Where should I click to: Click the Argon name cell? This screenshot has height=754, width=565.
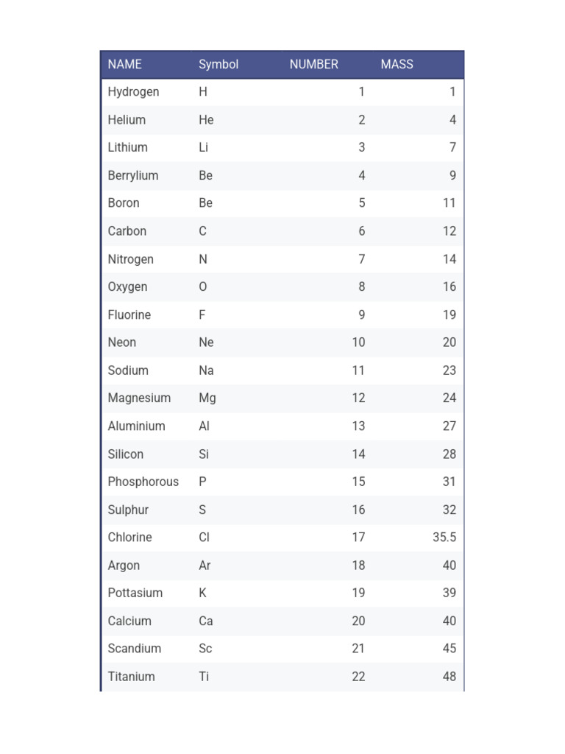coord(124,565)
